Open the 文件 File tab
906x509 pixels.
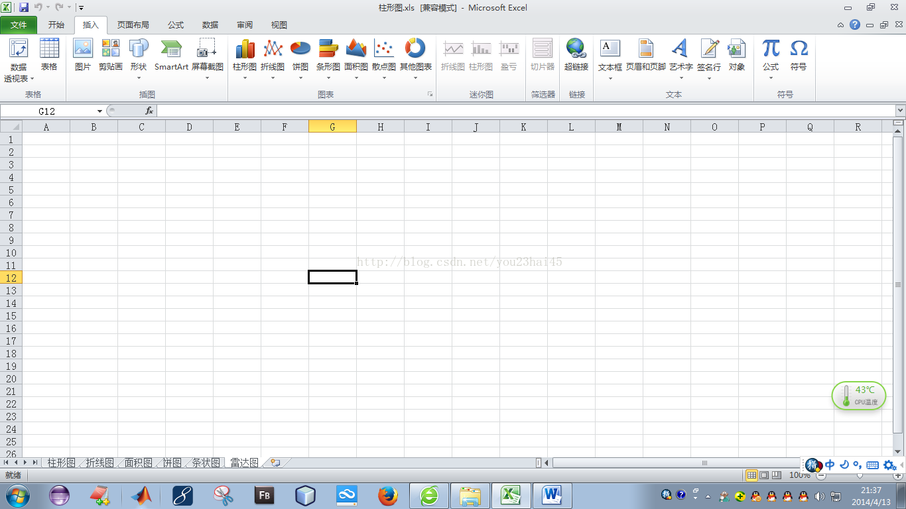pos(19,25)
